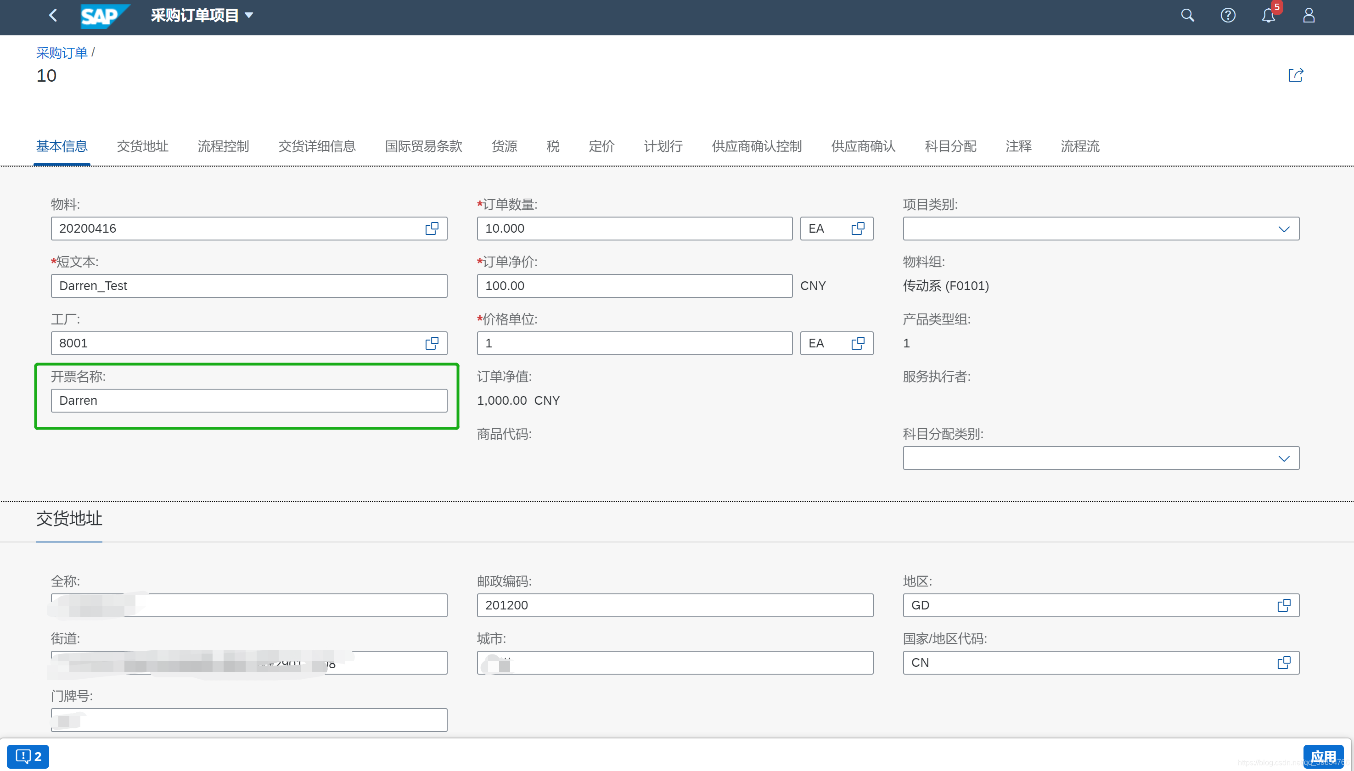1354x771 pixels.
Task: Click the CNY currency label beside 订单净价
Action: point(813,286)
